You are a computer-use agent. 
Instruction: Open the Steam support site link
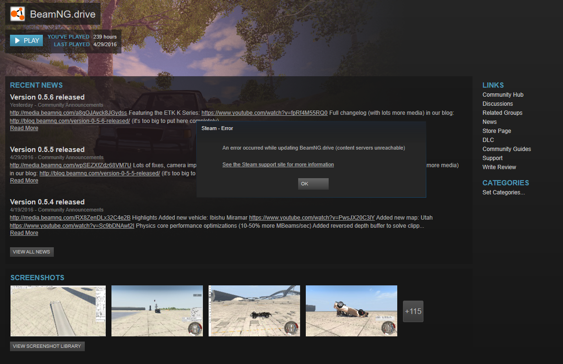pyautogui.click(x=278, y=164)
